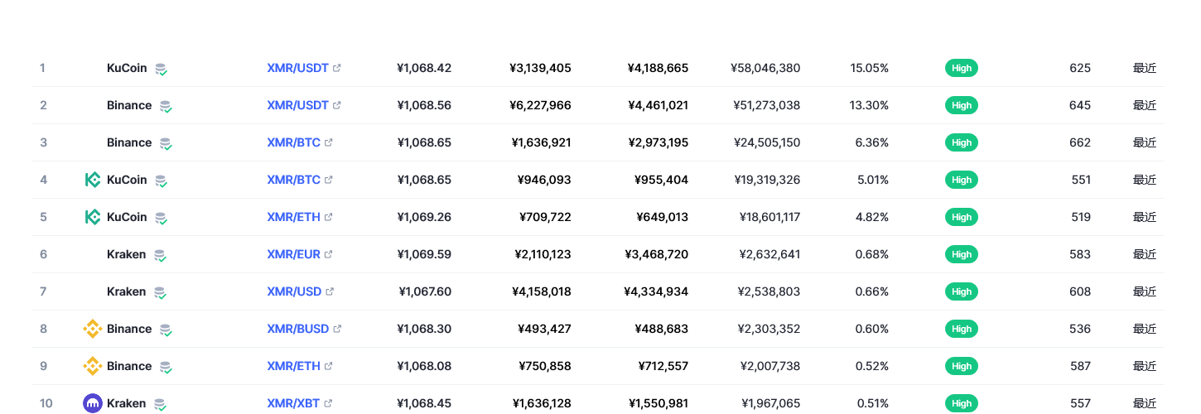The width and height of the screenshot is (1201, 414).
Task: Click the Kraken logo in row 10
Action: pos(93,403)
